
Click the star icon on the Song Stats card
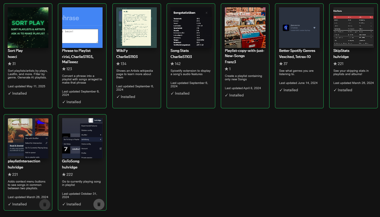(172, 64)
